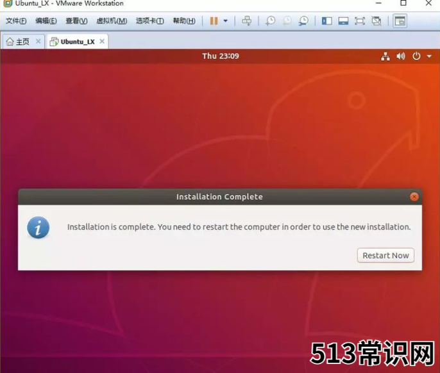The height and width of the screenshot is (373, 440).
Task: Toggle the library sidebar view icon
Action: (x=327, y=21)
